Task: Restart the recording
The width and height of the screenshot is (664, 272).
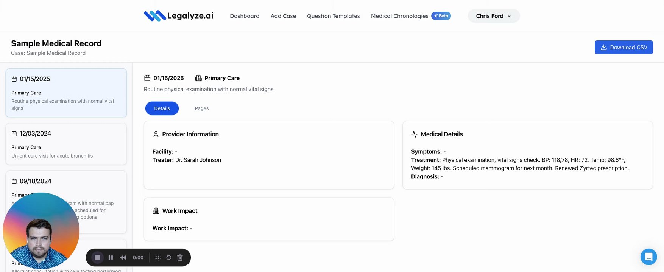Action: click(169, 258)
